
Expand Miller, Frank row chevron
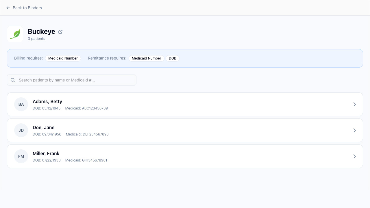[x=355, y=156]
